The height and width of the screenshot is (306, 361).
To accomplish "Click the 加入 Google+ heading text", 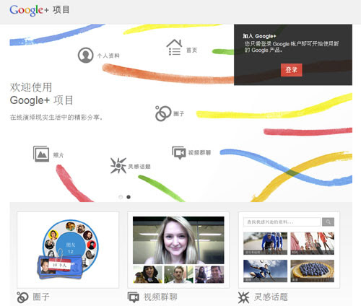I will point(259,36).
